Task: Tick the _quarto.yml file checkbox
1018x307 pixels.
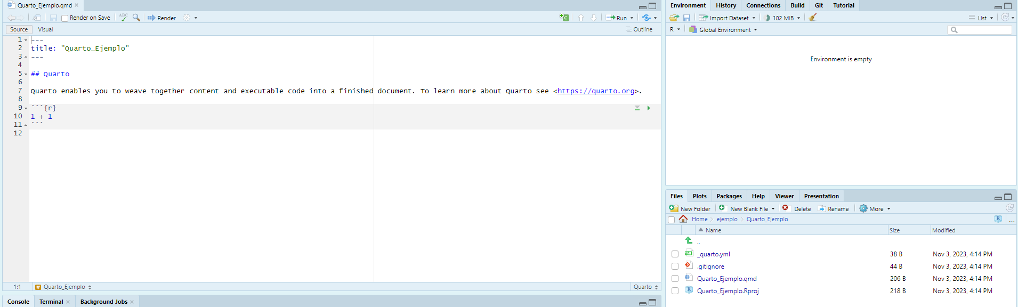Action: click(x=675, y=254)
